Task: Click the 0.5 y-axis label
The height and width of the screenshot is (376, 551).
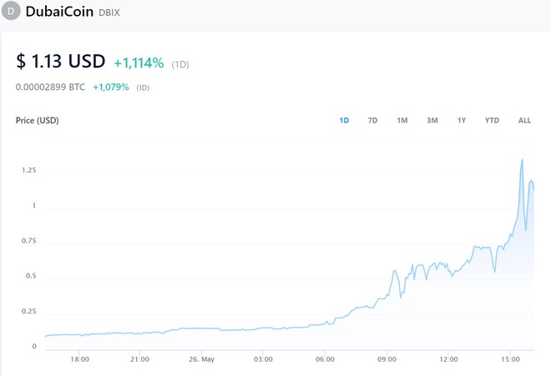Action: [31, 276]
